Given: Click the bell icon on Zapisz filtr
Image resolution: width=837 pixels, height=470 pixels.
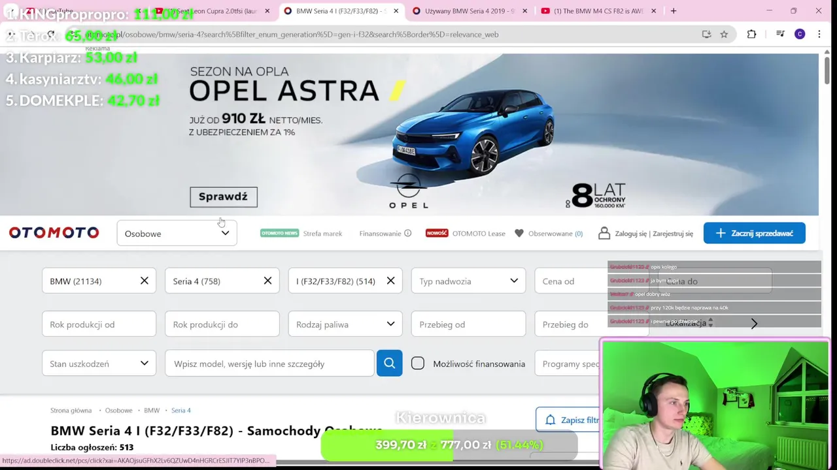Looking at the screenshot, I should click(550, 420).
